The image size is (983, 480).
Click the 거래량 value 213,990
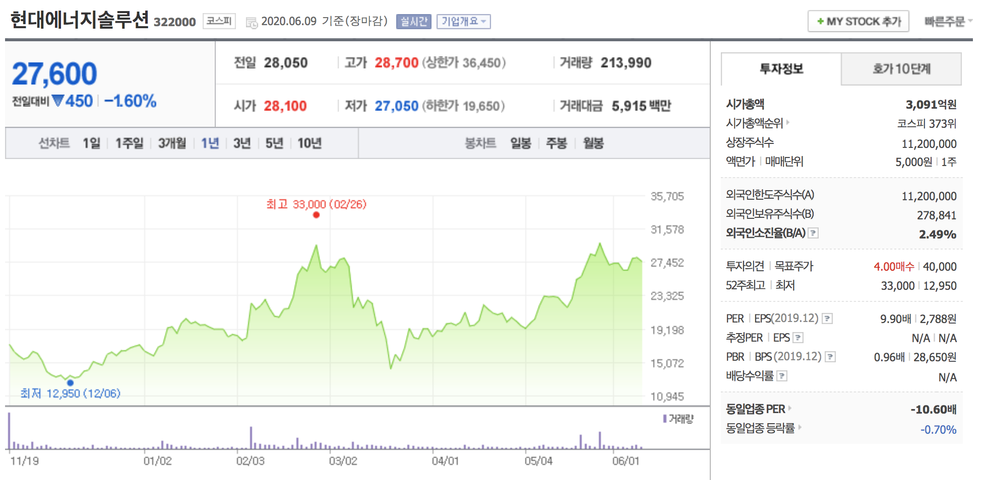[626, 63]
